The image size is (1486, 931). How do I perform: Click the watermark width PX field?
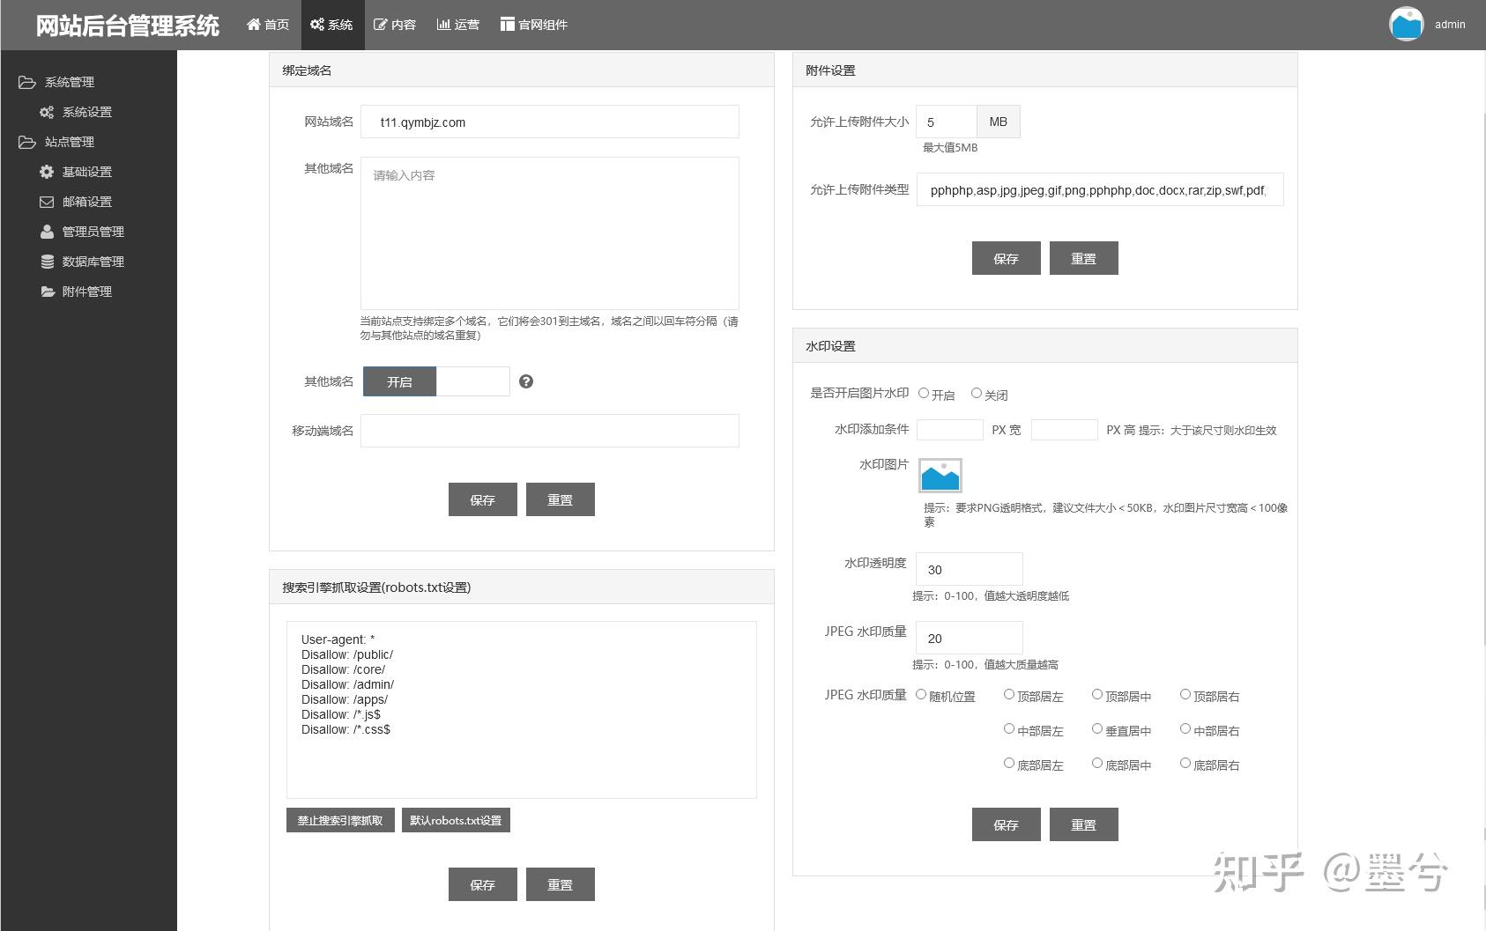tap(950, 430)
